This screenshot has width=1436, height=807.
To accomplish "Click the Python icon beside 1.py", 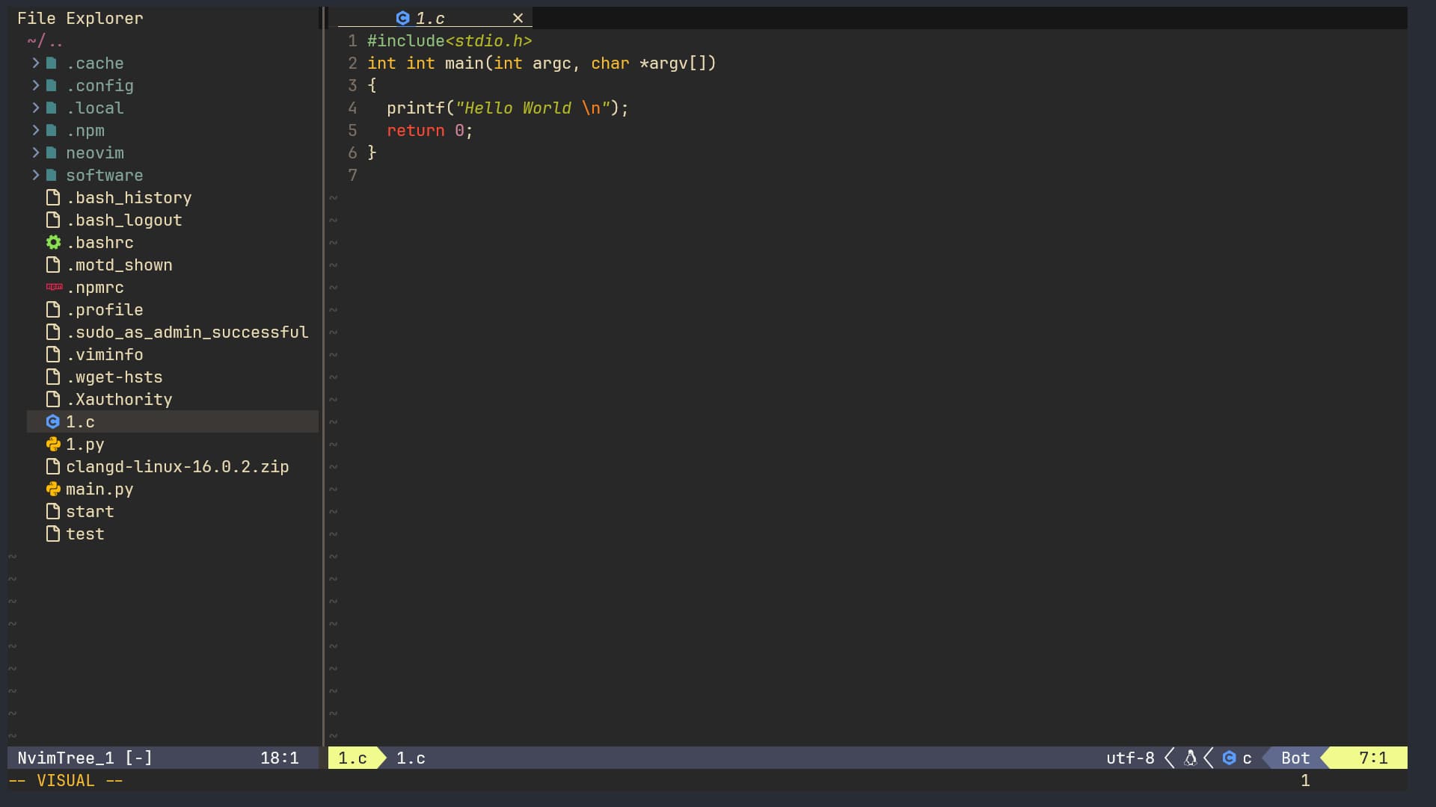I will coord(53,444).
